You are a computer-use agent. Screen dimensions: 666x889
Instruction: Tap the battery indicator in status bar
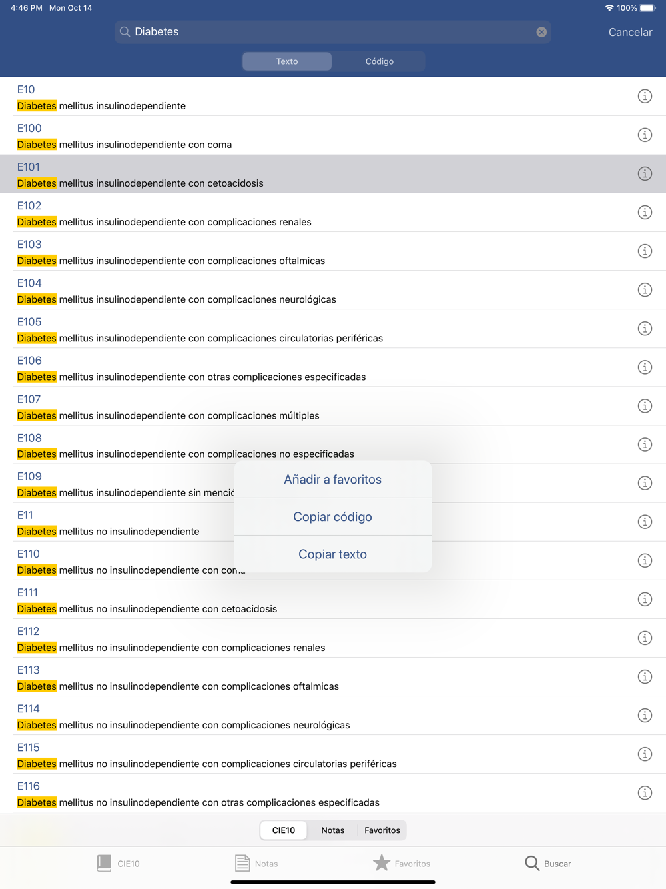(648, 8)
